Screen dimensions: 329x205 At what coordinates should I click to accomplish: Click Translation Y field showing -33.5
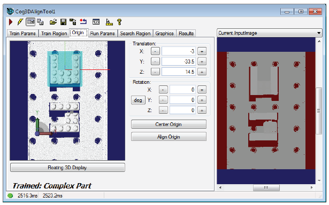click(179, 61)
